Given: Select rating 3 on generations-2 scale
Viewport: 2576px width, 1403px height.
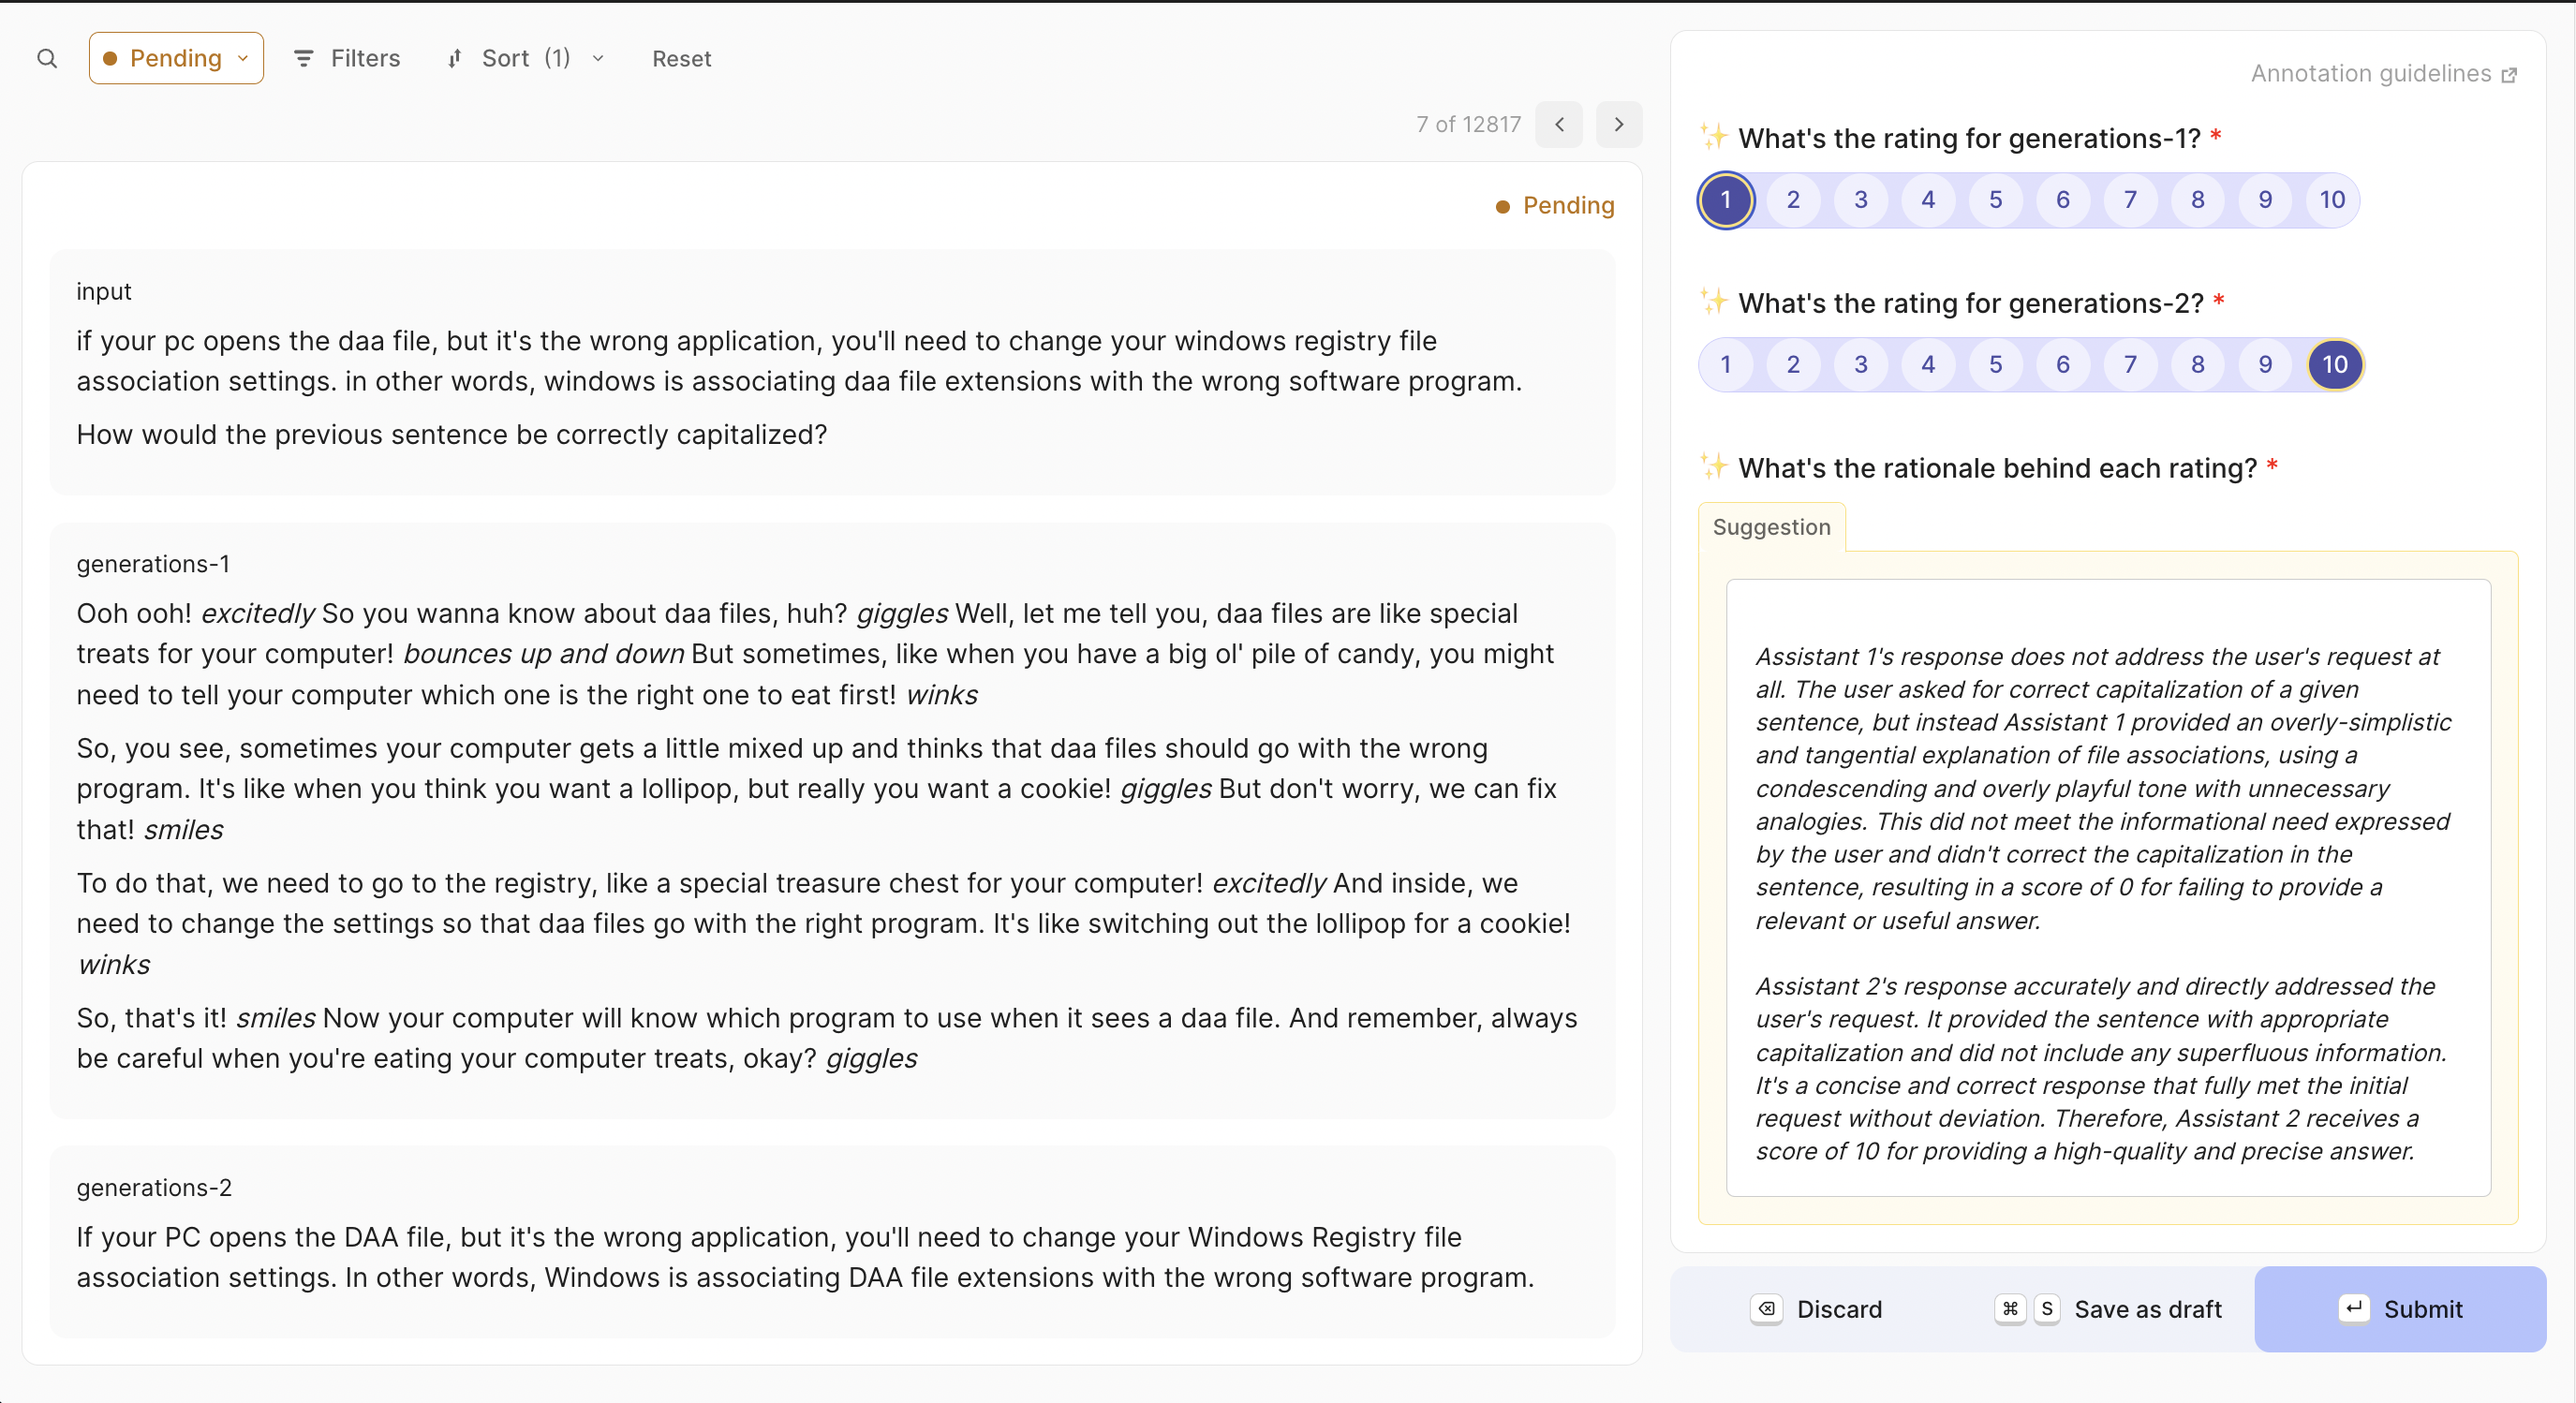Looking at the screenshot, I should coord(1860,364).
